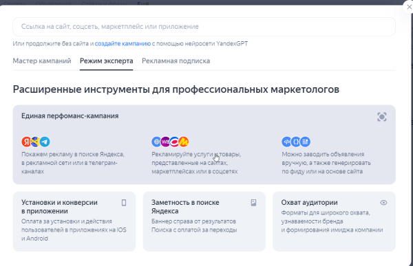Click the Yandex Market 'M' icon

(184, 142)
